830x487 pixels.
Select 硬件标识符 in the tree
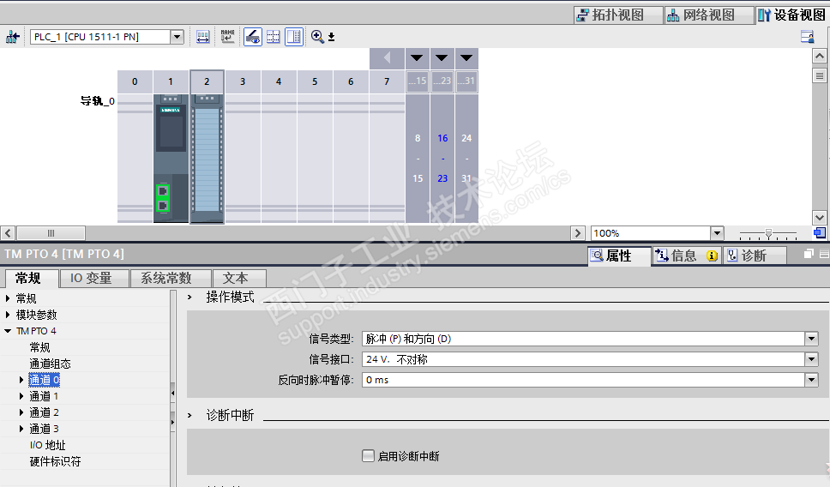(55, 461)
